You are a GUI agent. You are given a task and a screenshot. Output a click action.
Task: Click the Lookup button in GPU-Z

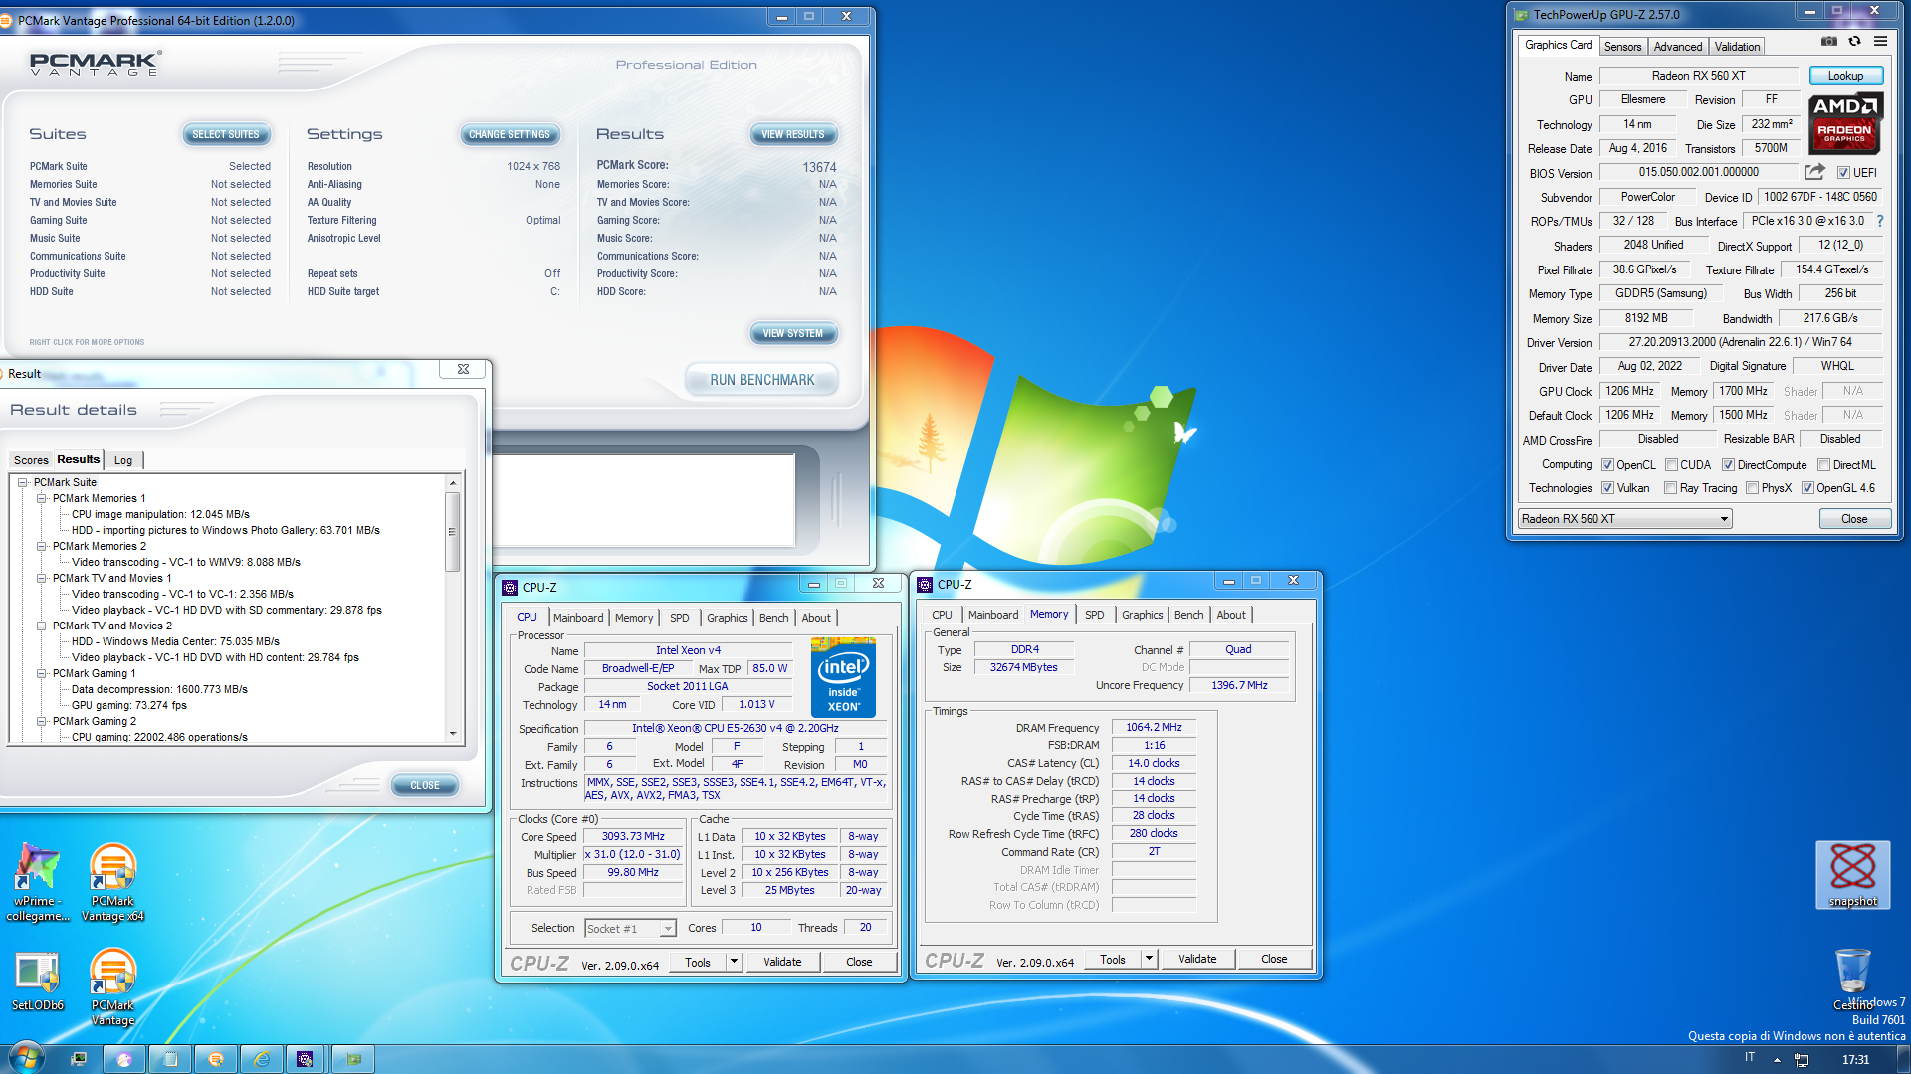(x=1845, y=76)
